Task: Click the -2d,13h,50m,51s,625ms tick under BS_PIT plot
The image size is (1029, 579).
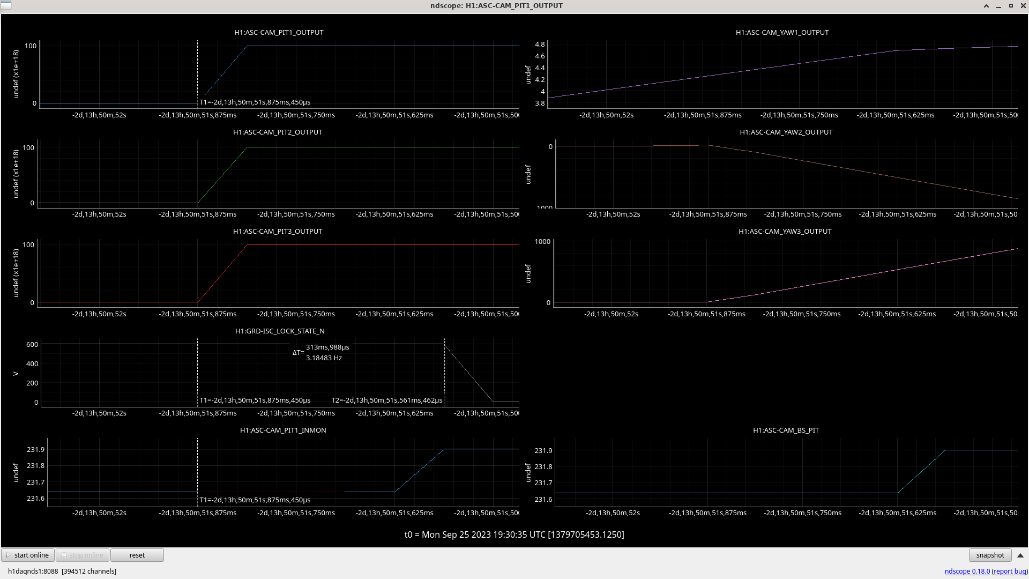Action: (x=898, y=513)
